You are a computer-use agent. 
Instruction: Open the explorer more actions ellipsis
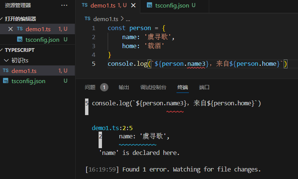(x=64, y=5)
